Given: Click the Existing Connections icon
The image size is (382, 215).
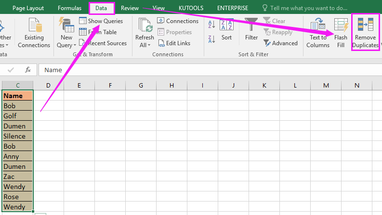Looking at the screenshot, I should point(34,27).
